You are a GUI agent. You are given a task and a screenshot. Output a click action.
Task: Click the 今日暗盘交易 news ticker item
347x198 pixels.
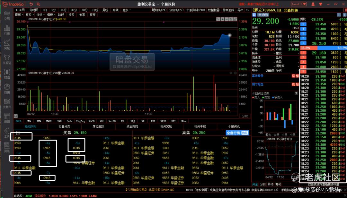(x=150, y=190)
